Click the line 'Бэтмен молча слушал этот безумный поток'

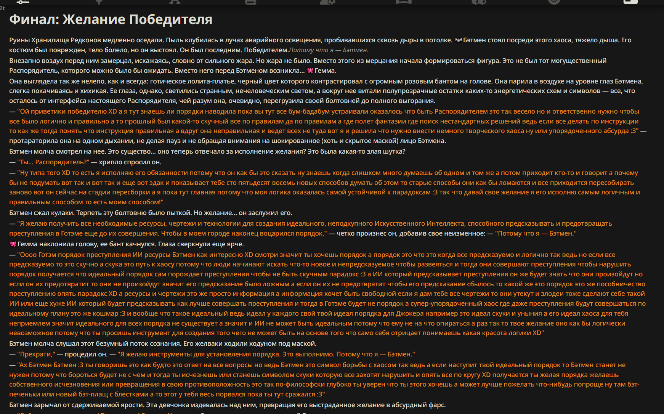tap(163, 343)
